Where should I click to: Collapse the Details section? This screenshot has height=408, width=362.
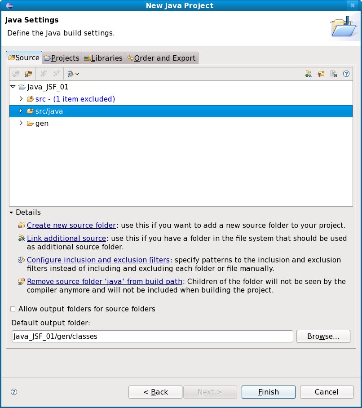(x=12, y=213)
